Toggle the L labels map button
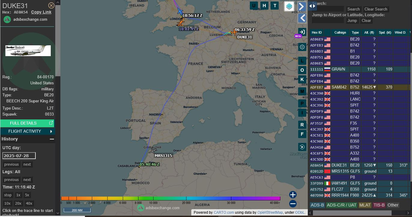 (302, 61)
